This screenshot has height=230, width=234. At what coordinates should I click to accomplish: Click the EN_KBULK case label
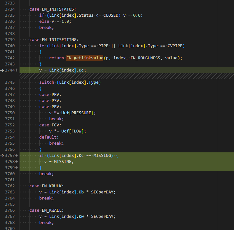click(53, 186)
